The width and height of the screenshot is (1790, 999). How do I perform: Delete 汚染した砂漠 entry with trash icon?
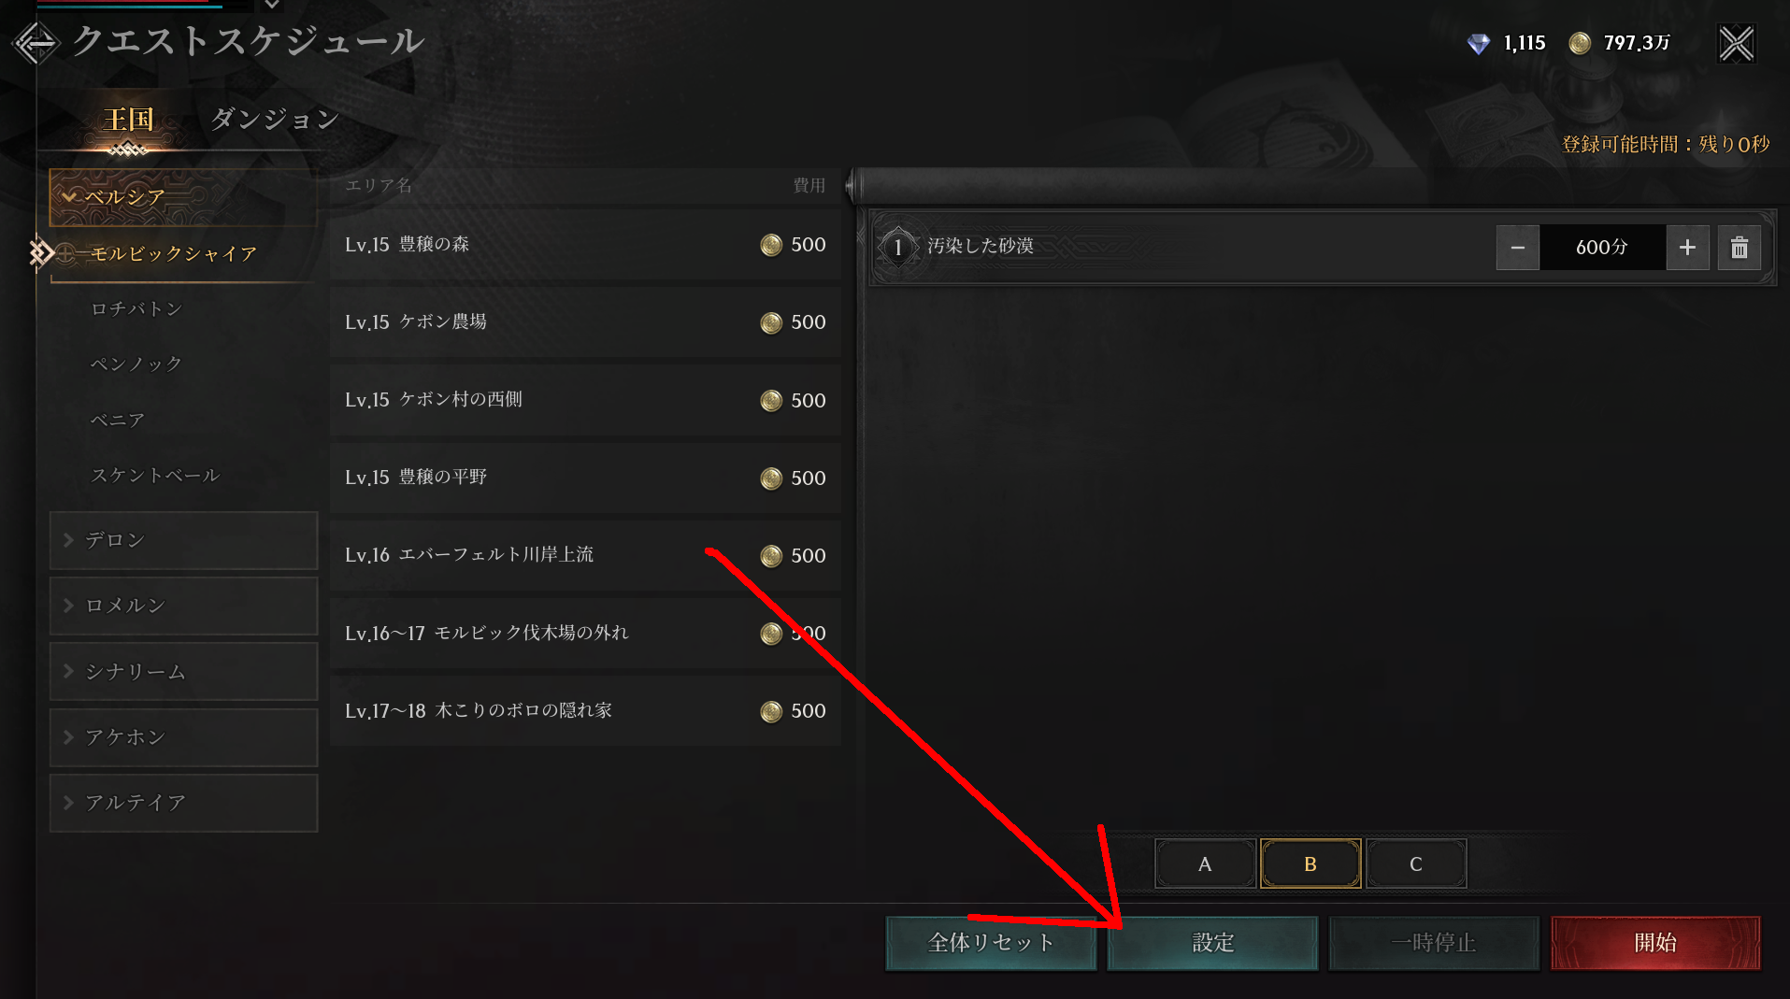[x=1739, y=248]
